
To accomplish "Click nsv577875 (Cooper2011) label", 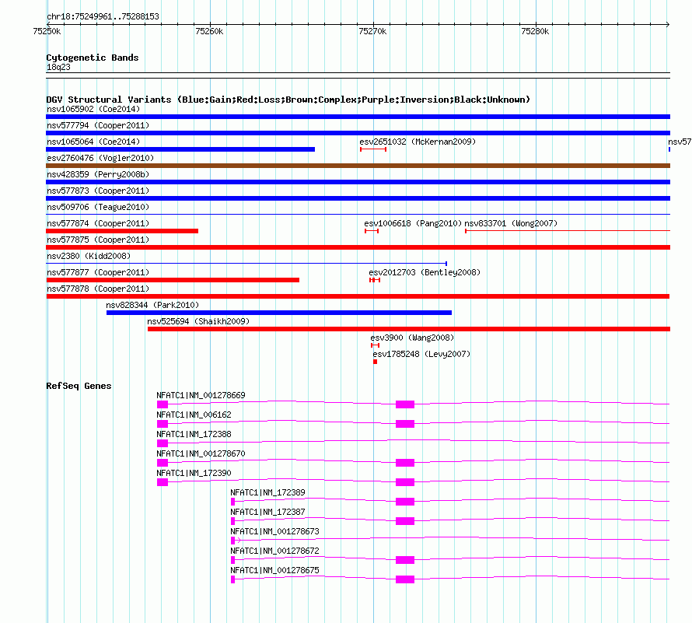I will [x=98, y=240].
